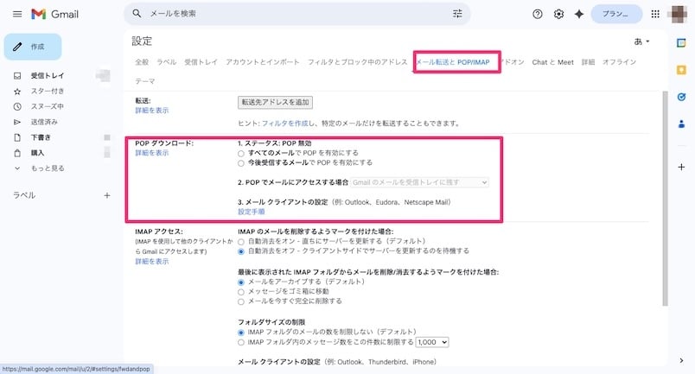Click the plus icon to create label
The width and height of the screenshot is (695, 374).
click(x=107, y=196)
